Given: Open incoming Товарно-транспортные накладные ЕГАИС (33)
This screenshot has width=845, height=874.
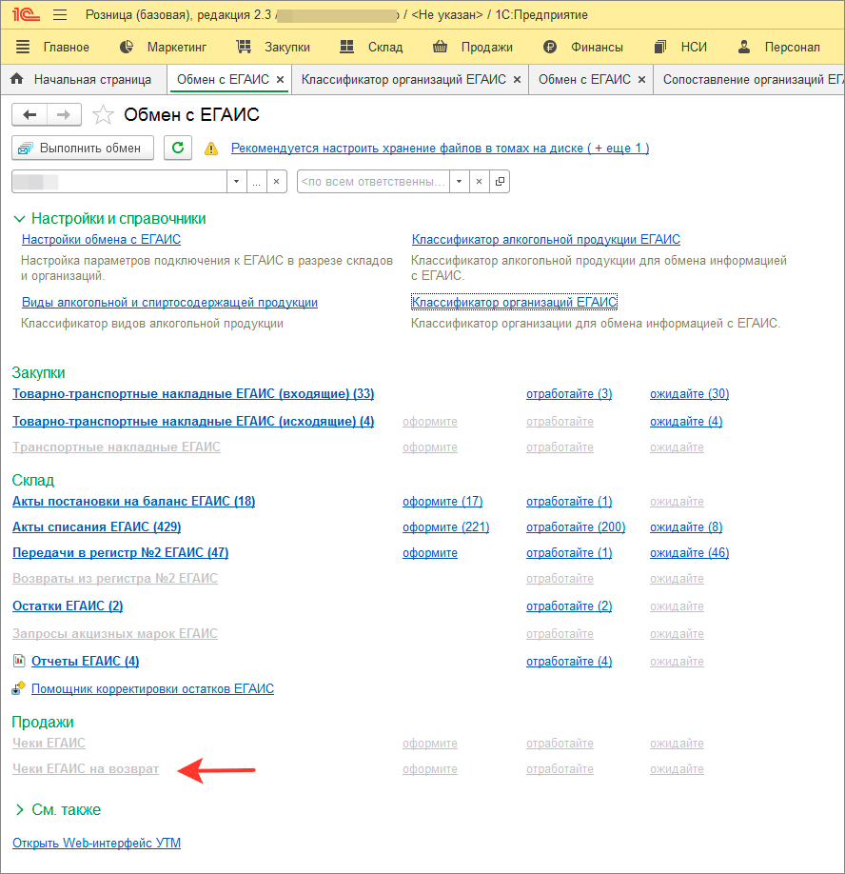Looking at the screenshot, I should (x=193, y=394).
